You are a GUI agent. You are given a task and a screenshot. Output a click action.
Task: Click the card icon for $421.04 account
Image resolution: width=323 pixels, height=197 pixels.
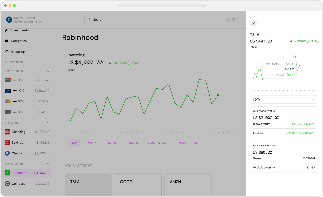[8, 101]
